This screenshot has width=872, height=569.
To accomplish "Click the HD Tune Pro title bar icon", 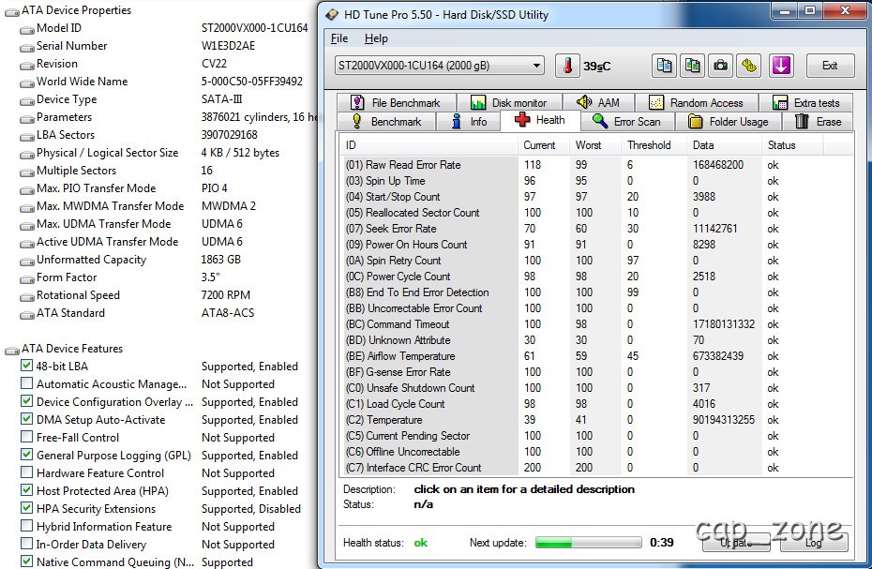I will pos(332,14).
